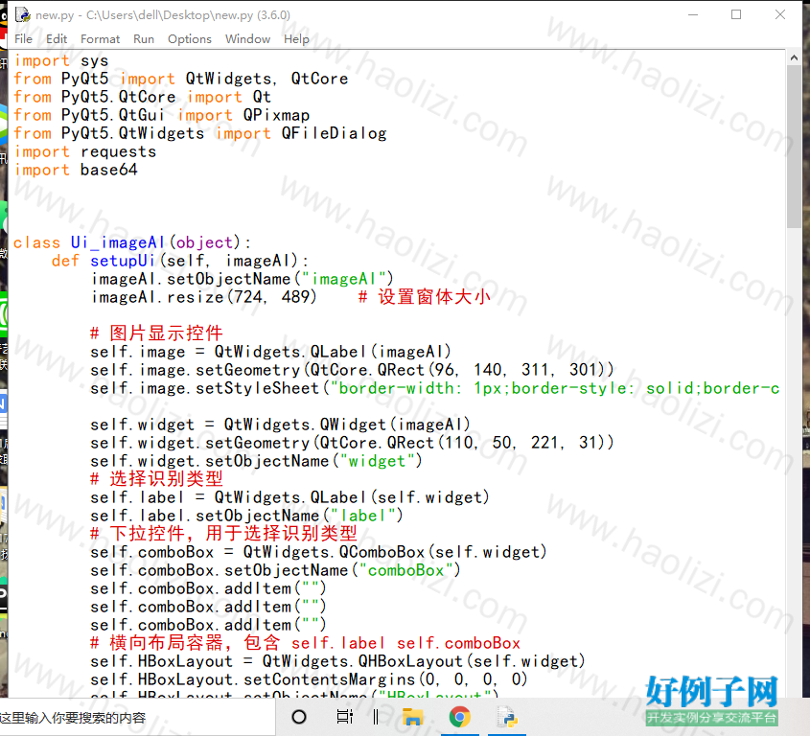Open the Format menu
This screenshot has height=736, width=810.
point(100,38)
